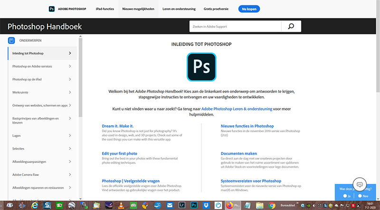This screenshot has height=210, width=380.
Task: Open the Dream it. Make it. link
Action: click(117, 126)
